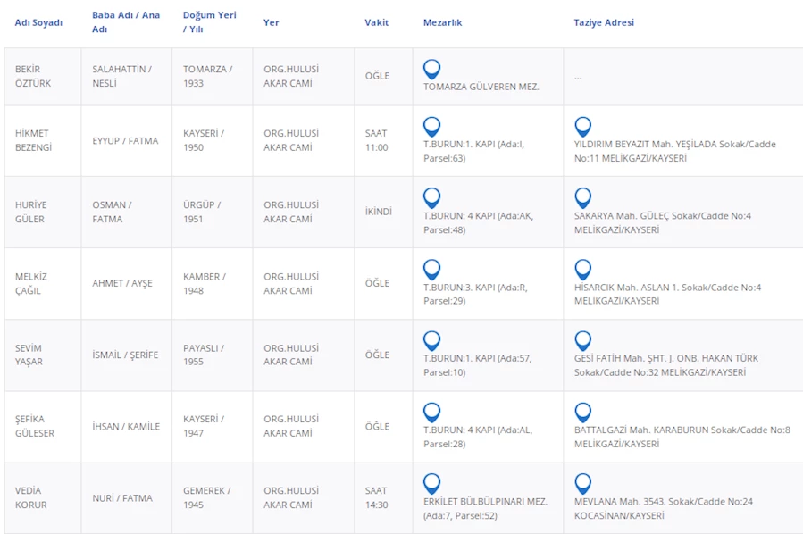
Task: Click cemetery map pin for Huriye Güler
Action: click(431, 197)
